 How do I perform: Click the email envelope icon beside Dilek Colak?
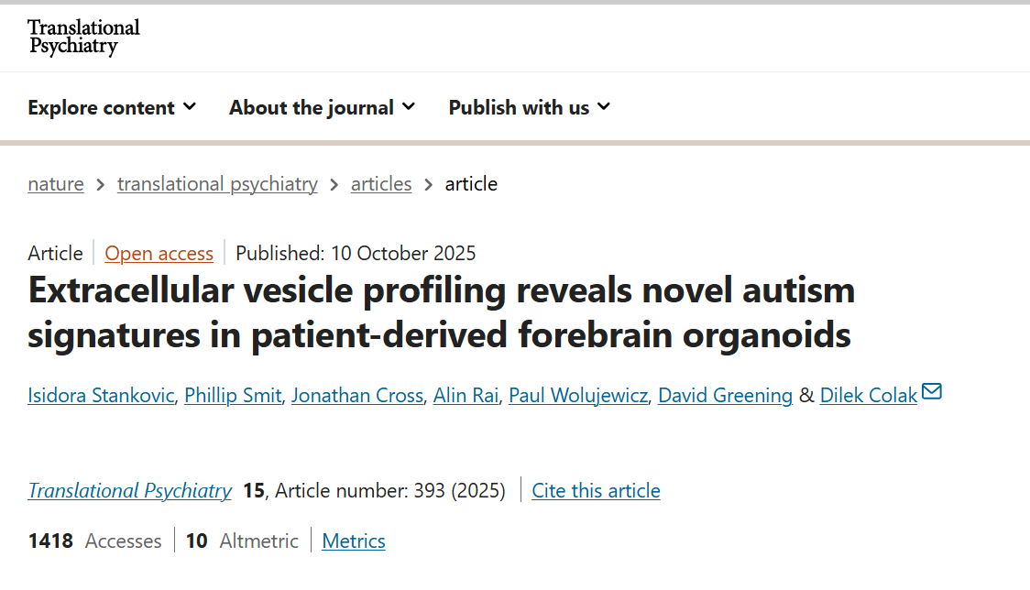[932, 393]
